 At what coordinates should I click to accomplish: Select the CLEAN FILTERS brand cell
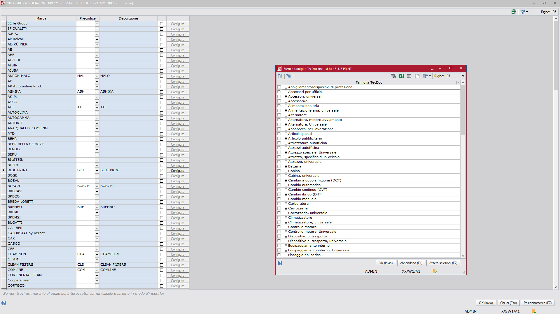click(x=41, y=265)
